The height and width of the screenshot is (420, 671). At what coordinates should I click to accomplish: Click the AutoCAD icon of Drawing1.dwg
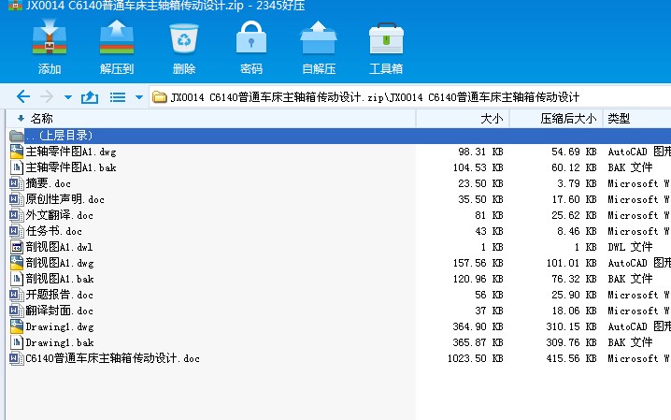[16, 326]
